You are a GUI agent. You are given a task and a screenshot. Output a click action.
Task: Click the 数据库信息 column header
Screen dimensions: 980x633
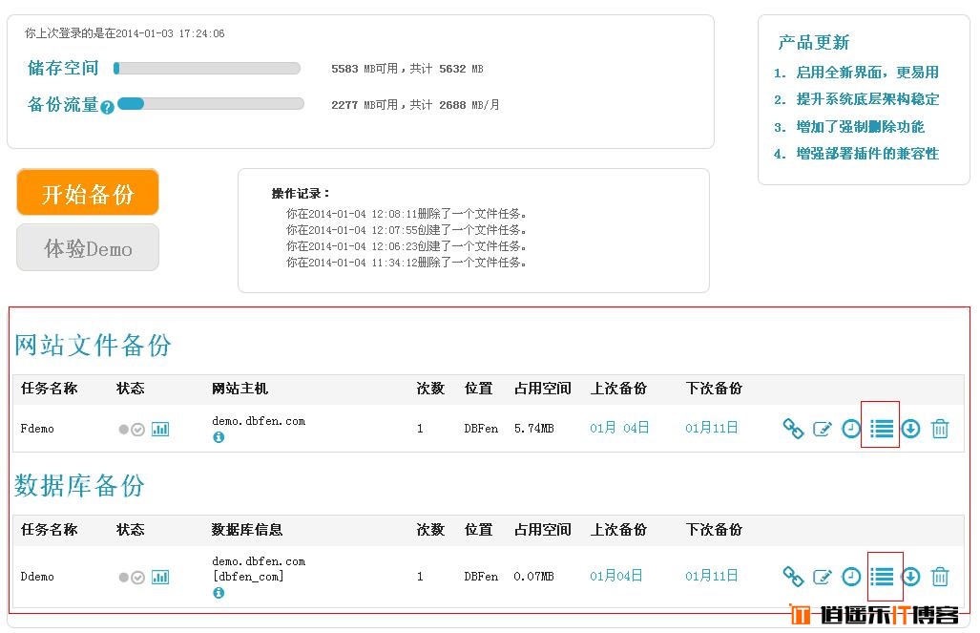[x=246, y=530]
